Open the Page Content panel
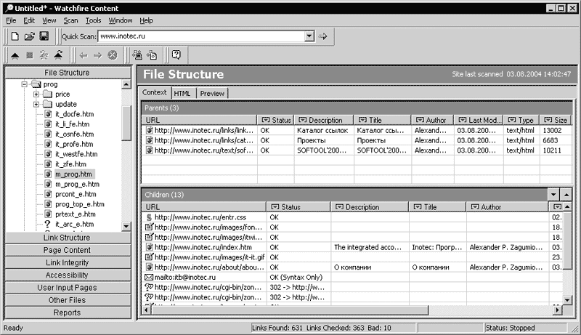581x335 pixels. pos(68,250)
